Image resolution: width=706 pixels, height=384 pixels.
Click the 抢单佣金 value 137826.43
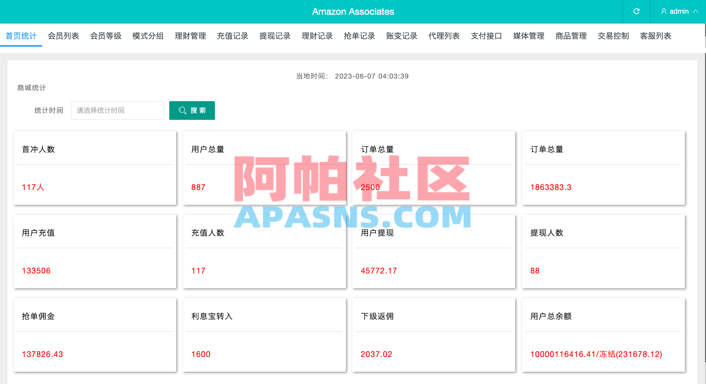43,354
